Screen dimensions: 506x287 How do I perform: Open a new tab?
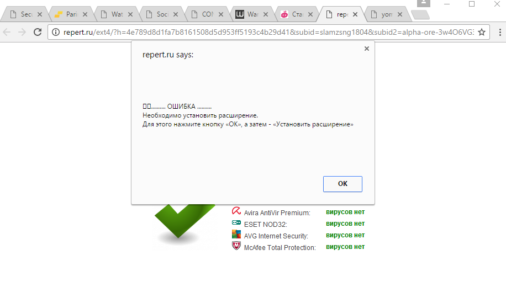point(420,15)
